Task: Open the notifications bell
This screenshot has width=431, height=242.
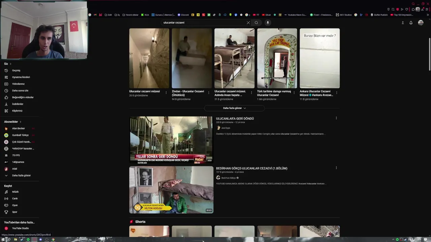Action: (x=411, y=23)
